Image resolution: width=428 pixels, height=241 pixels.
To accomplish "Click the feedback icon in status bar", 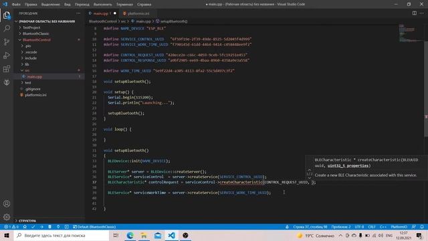I will pyautogui.click(x=414, y=227).
